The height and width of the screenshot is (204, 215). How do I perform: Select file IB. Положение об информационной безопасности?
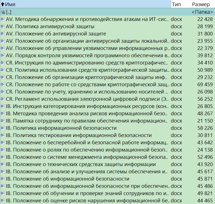[107, 179]
